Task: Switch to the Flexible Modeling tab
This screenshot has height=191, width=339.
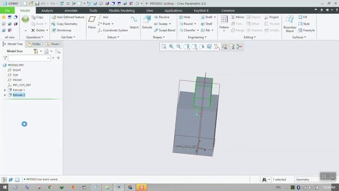Action: pyautogui.click(x=121, y=11)
